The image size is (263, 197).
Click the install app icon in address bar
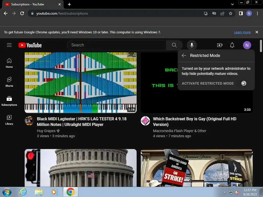tap(206, 13)
